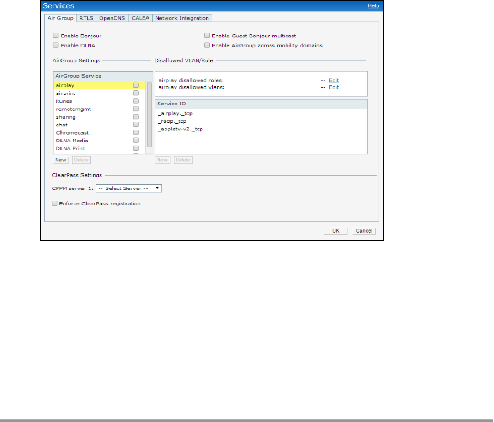Select the DLNA Print service row

coord(100,148)
